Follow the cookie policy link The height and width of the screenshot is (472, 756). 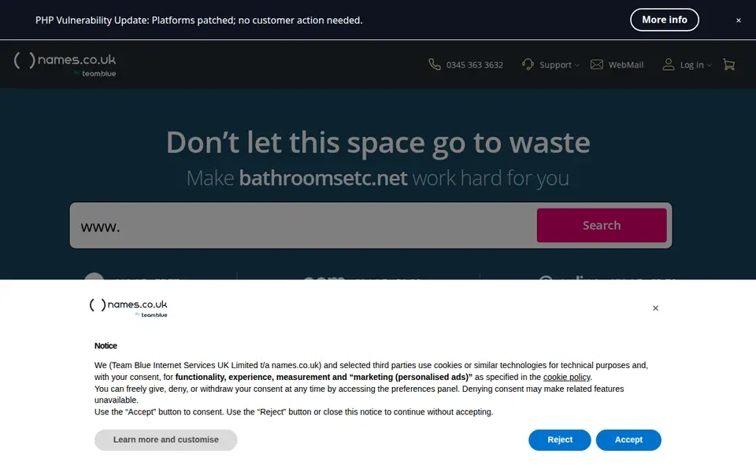(x=566, y=377)
